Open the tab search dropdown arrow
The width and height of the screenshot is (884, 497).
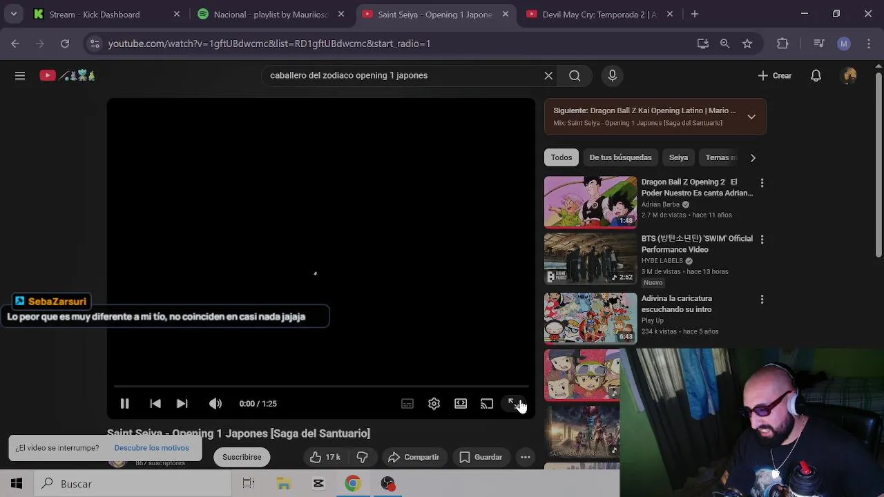click(13, 14)
